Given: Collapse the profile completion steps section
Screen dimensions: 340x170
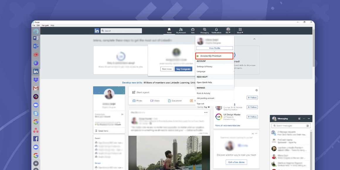Looking at the screenshot, I should pos(254,39).
